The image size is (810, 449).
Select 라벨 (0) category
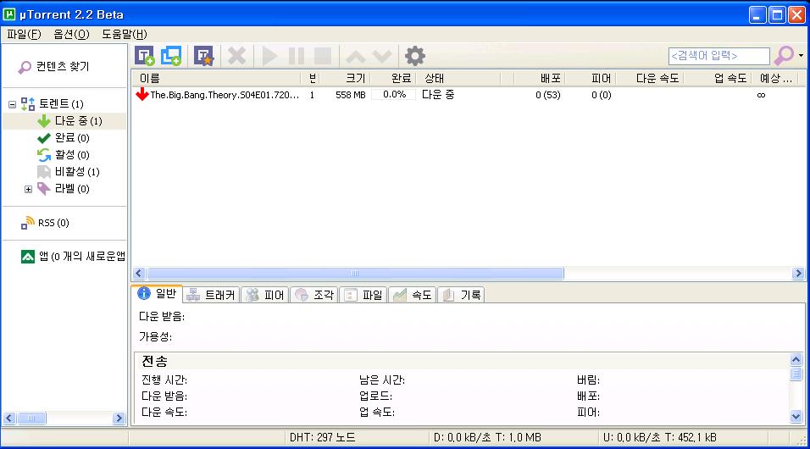(x=64, y=189)
